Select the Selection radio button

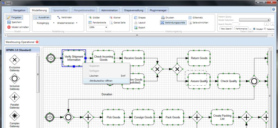(x=266, y=29)
